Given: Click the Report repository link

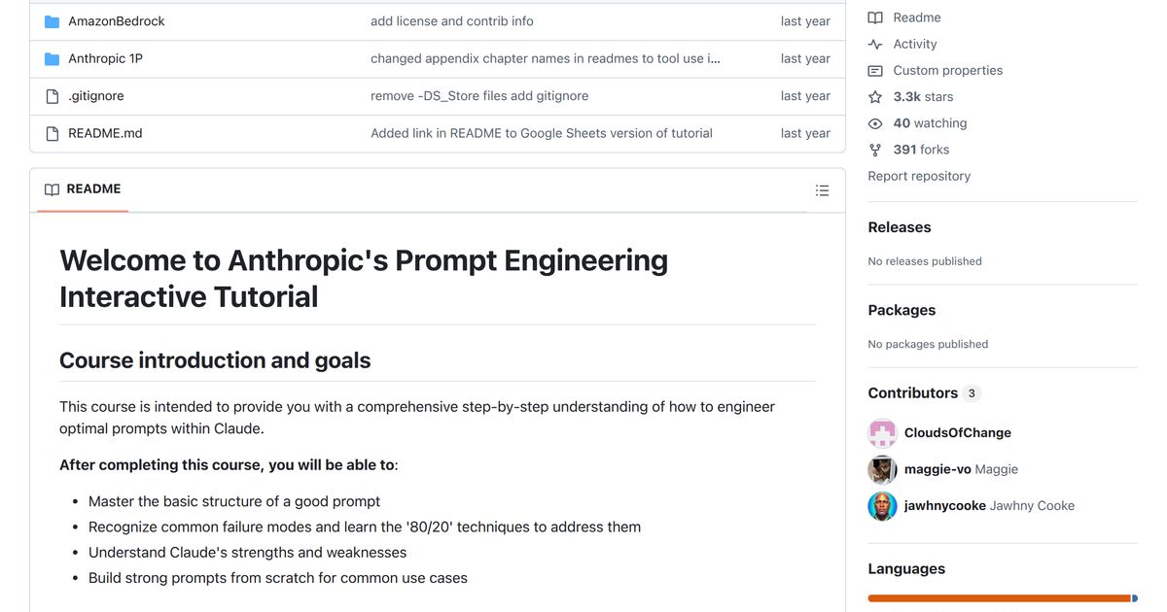Looking at the screenshot, I should 919,176.
